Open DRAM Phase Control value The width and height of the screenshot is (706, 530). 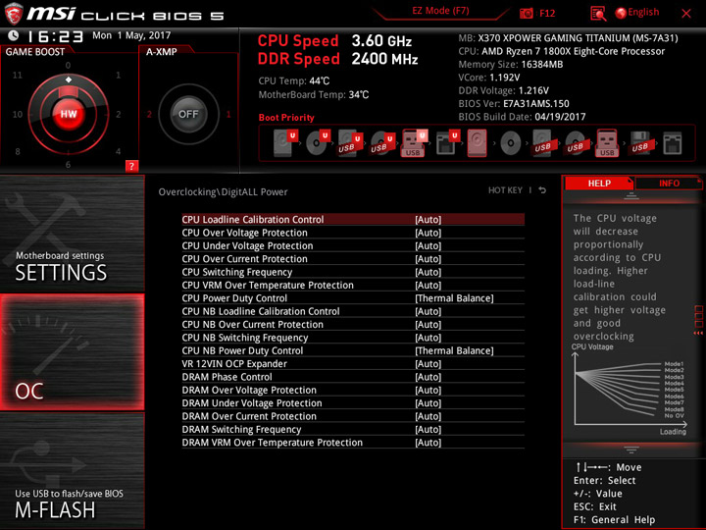point(429,377)
